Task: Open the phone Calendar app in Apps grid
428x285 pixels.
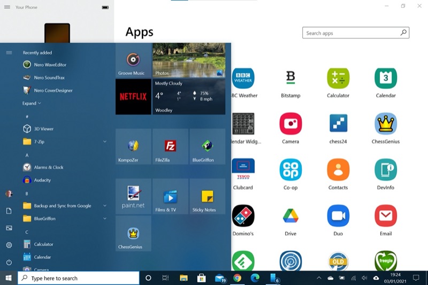Action: pyautogui.click(x=386, y=79)
